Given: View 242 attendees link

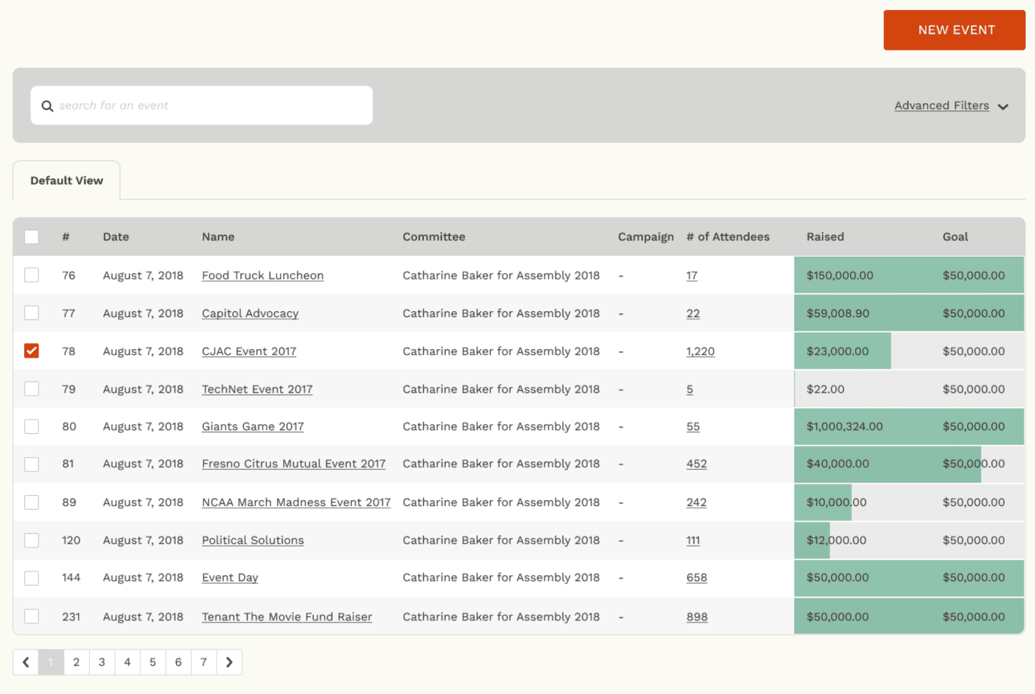Looking at the screenshot, I should [697, 502].
